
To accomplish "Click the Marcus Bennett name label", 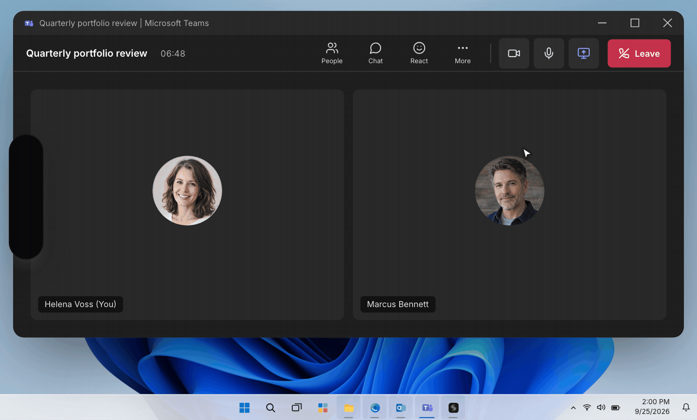I will pos(398,304).
